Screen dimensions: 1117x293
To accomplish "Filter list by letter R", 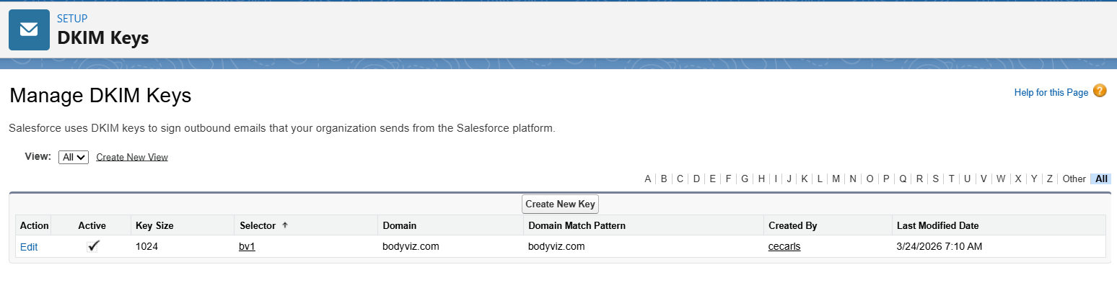I will tap(919, 179).
